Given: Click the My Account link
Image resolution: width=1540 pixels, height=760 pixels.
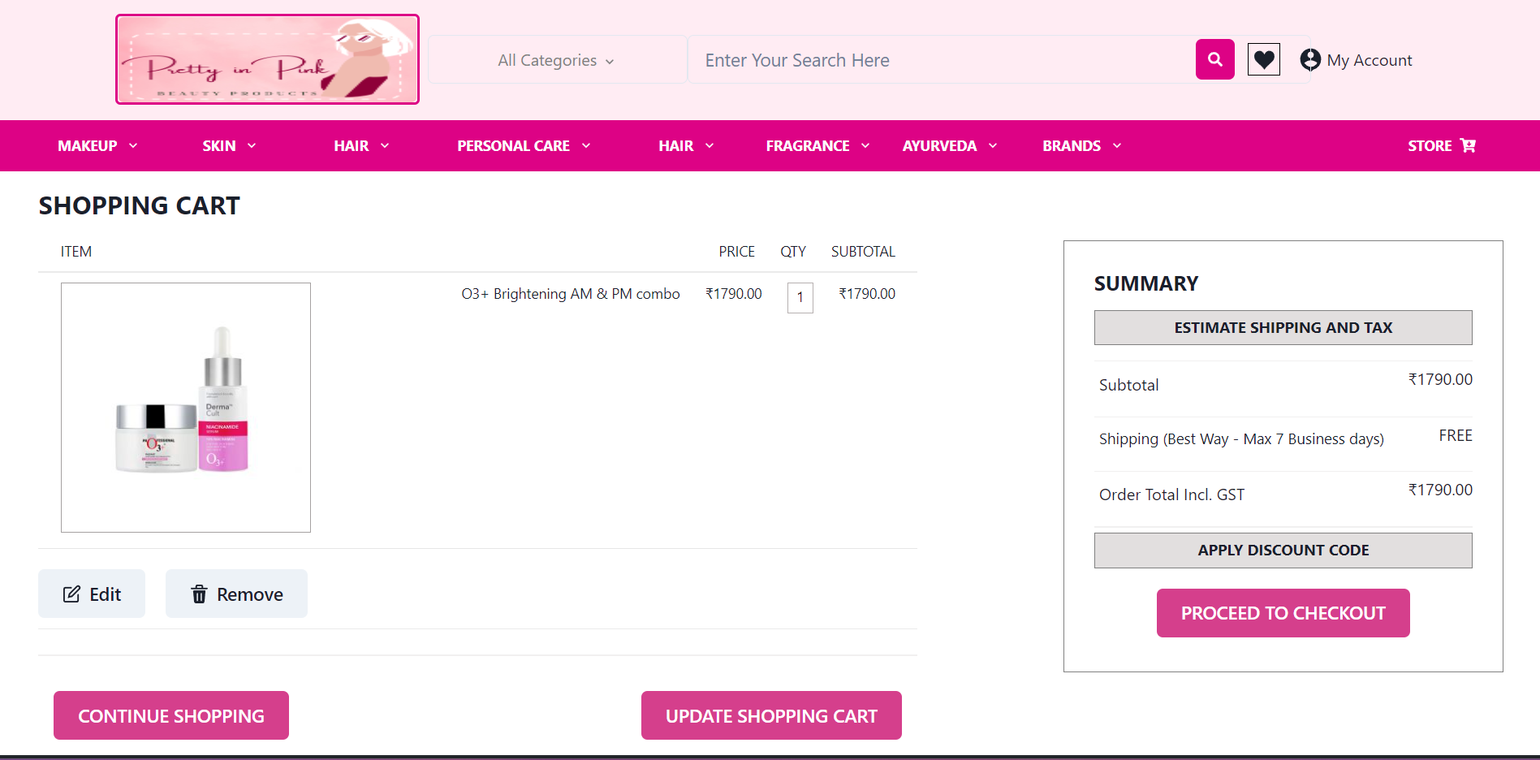Looking at the screenshot, I should (x=1370, y=60).
